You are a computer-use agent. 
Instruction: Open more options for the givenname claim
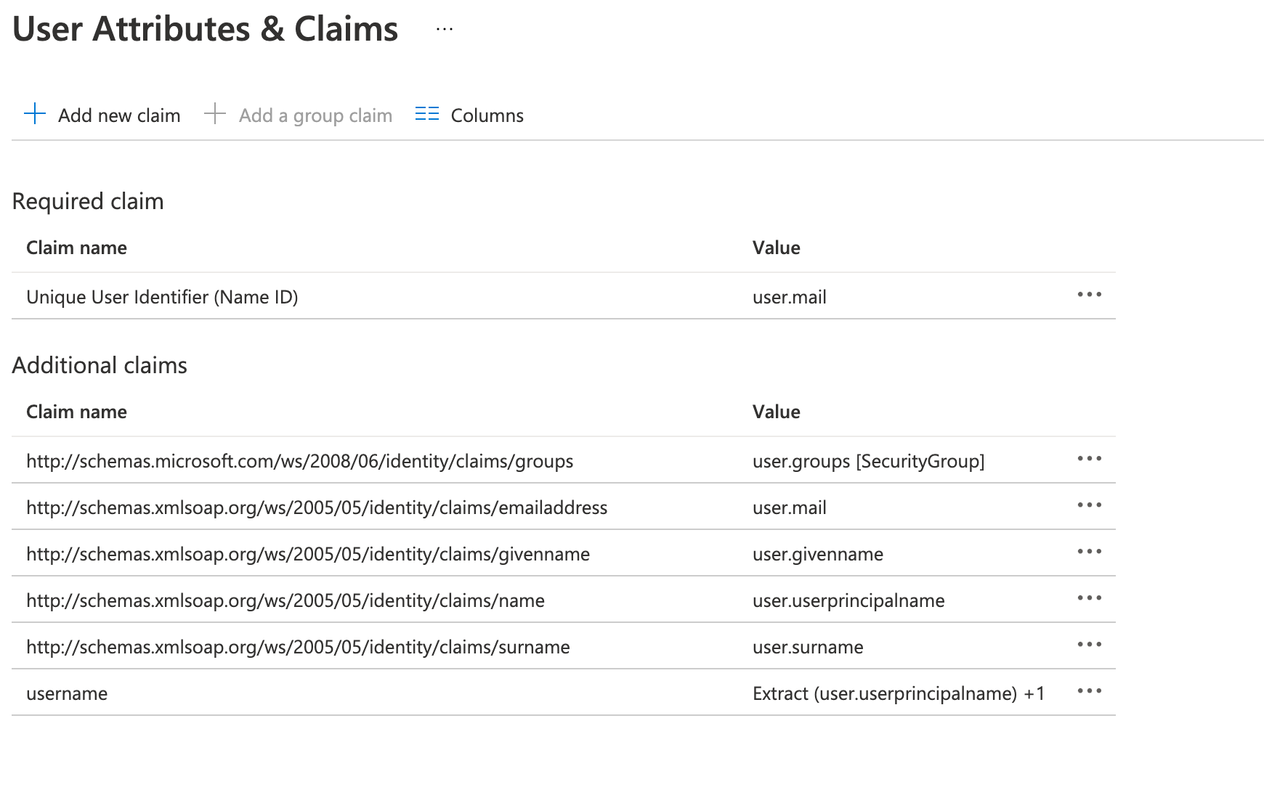(x=1089, y=552)
